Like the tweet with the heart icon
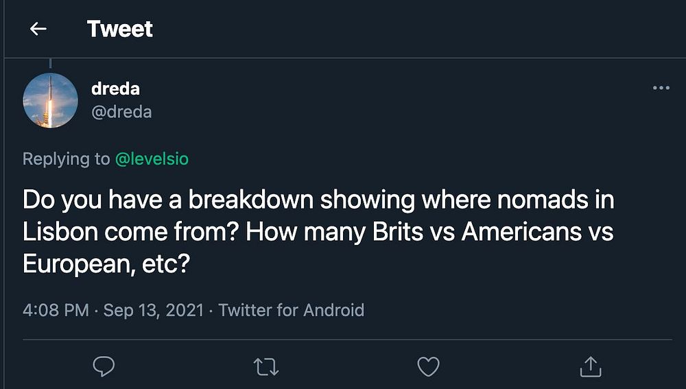This screenshot has height=389, width=686. (x=428, y=367)
